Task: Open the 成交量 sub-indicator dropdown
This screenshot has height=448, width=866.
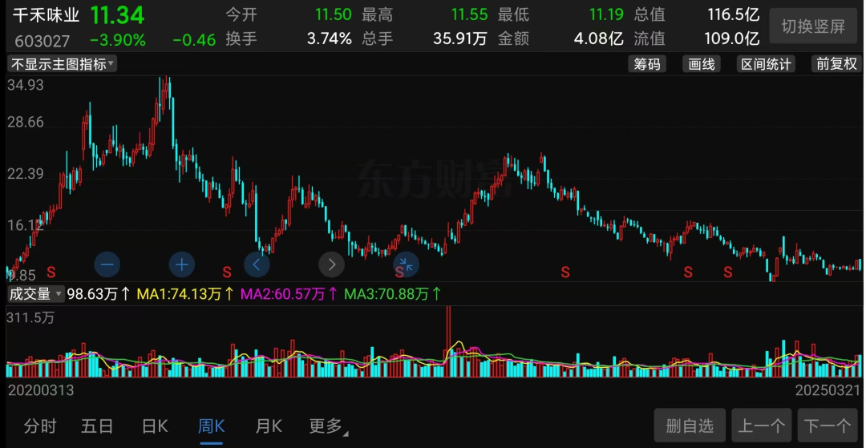Action: tap(35, 294)
